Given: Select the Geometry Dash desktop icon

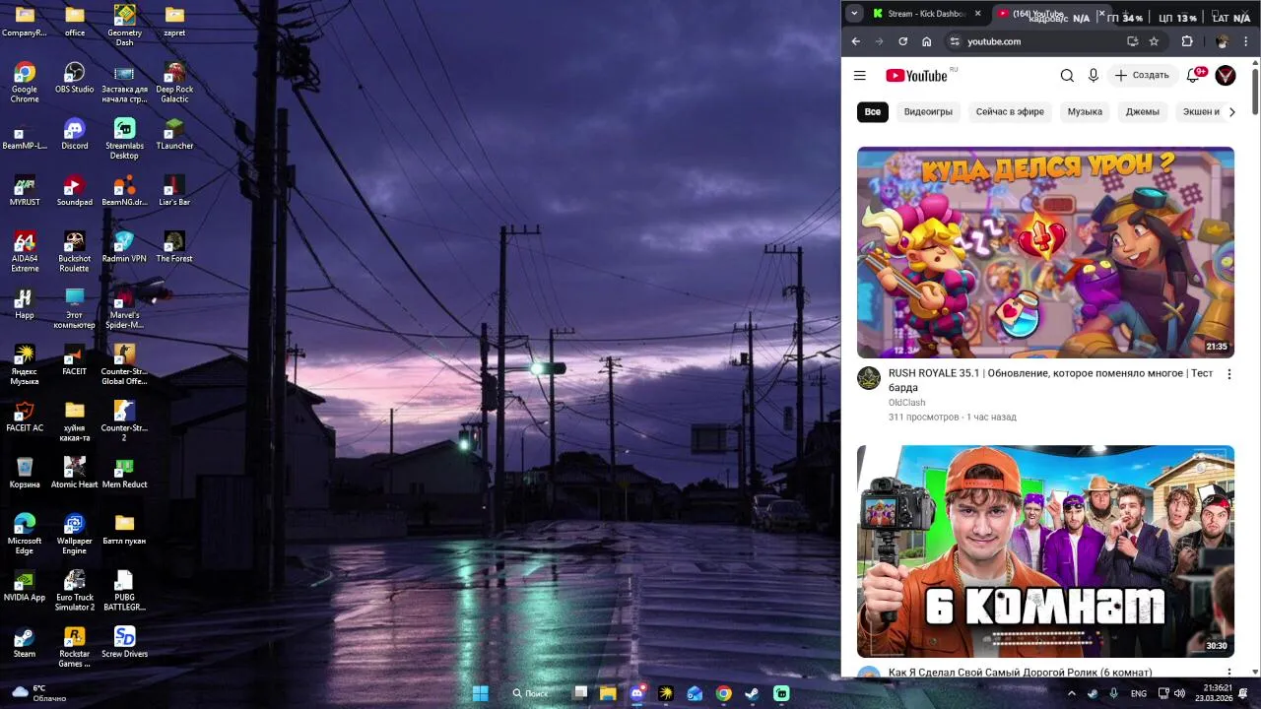Looking at the screenshot, I should 124,26.
